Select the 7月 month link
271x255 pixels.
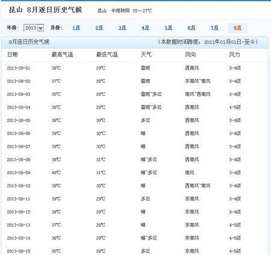tap(214, 28)
